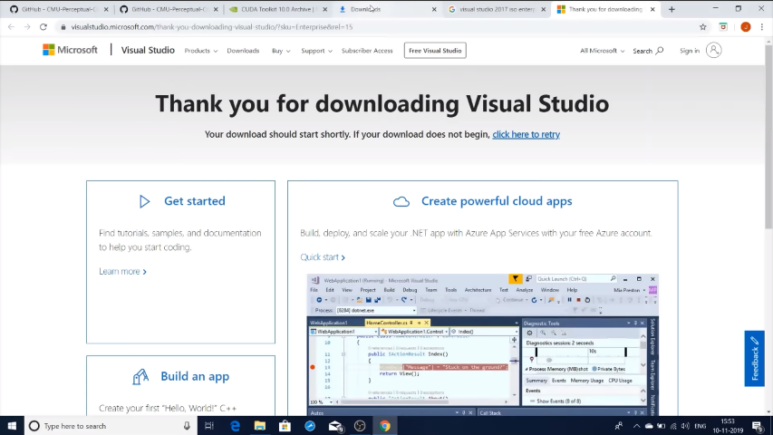Open Microsoft Edge from the taskbar
The height and width of the screenshot is (435, 773).
point(235,426)
